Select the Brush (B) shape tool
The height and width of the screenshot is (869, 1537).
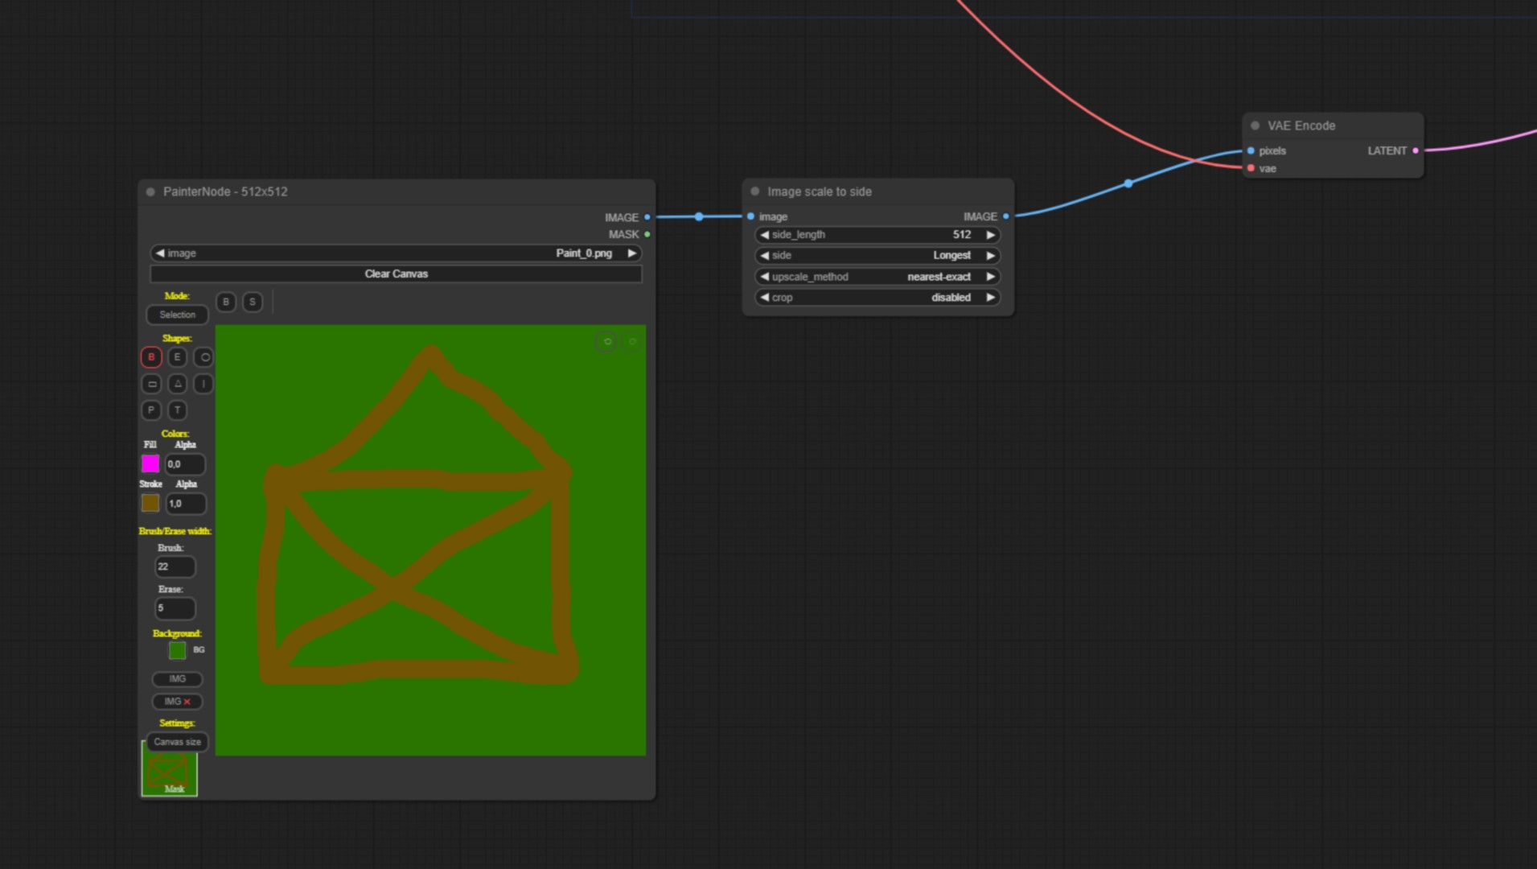tap(151, 357)
